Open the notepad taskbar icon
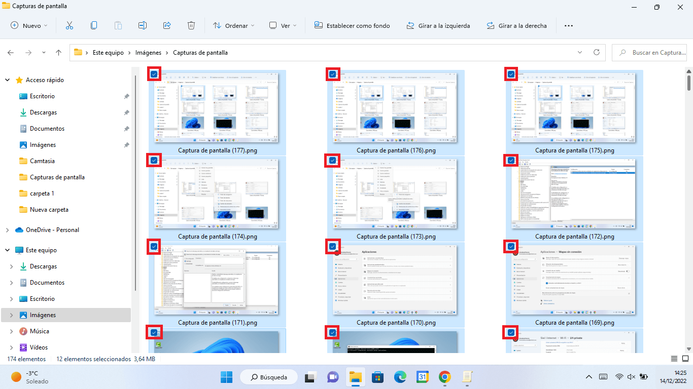Image resolution: width=693 pixels, height=389 pixels. [x=467, y=377]
